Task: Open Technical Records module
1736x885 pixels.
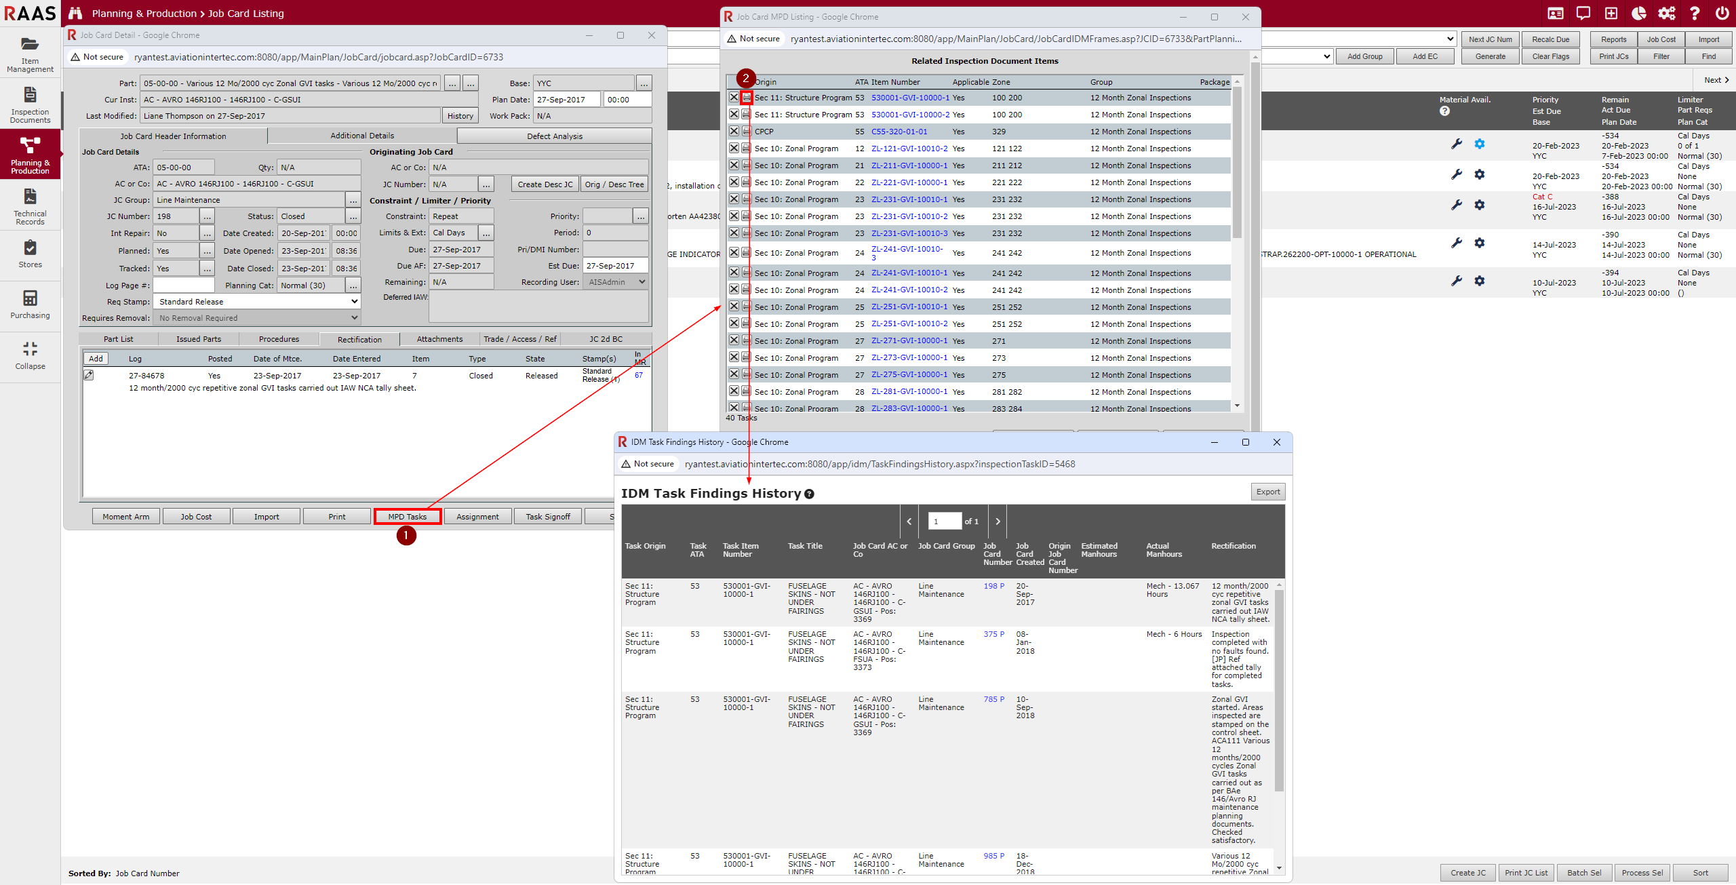Action: coord(30,205)
